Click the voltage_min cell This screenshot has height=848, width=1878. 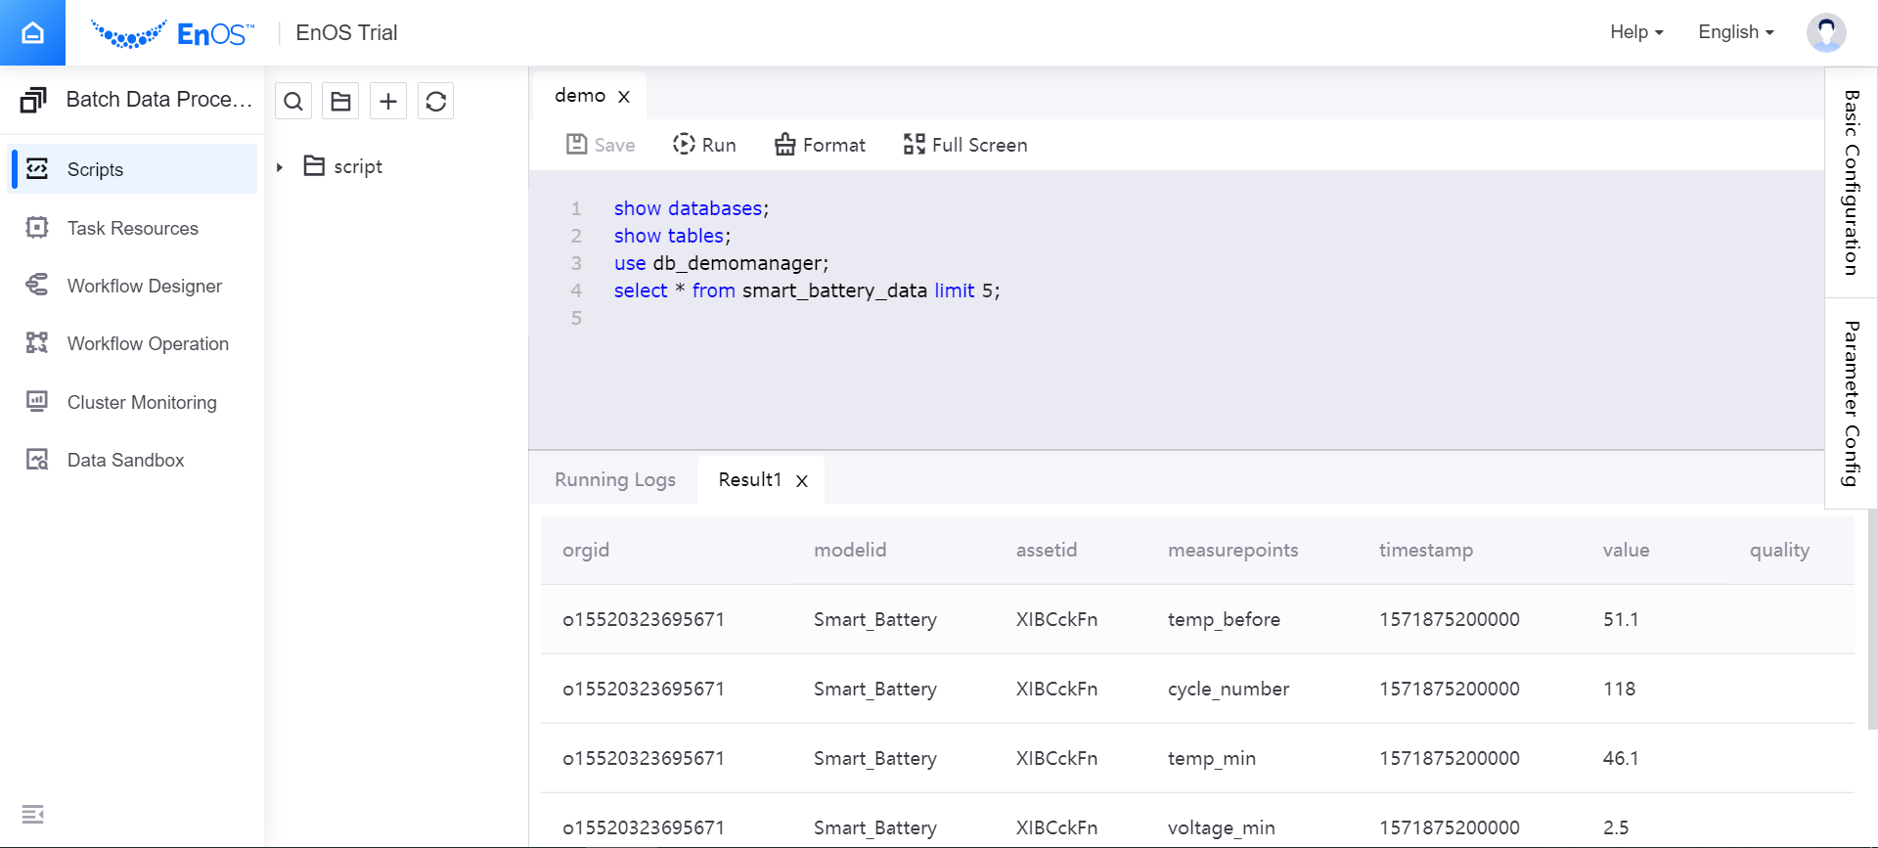(x=1222, y=827)
